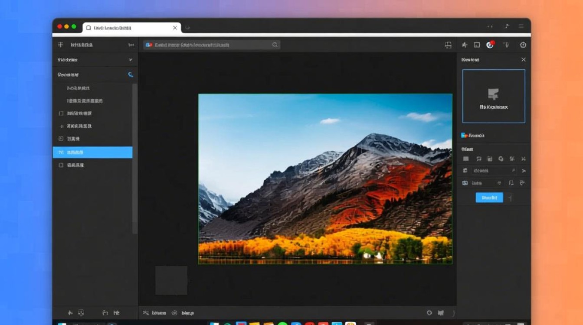
Task: Click the clock icon at top right
Action: click(x=523, y=45)
